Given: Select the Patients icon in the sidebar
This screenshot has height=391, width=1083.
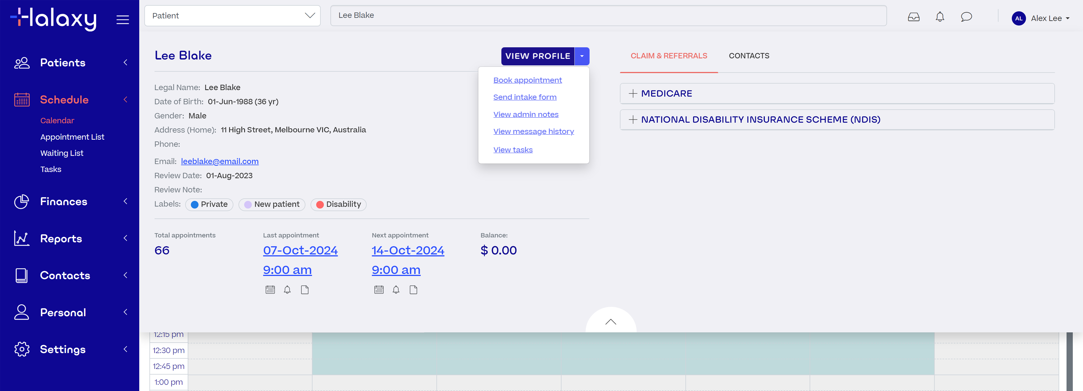Looking at the screenshot, I should click(x=21, y=62).
